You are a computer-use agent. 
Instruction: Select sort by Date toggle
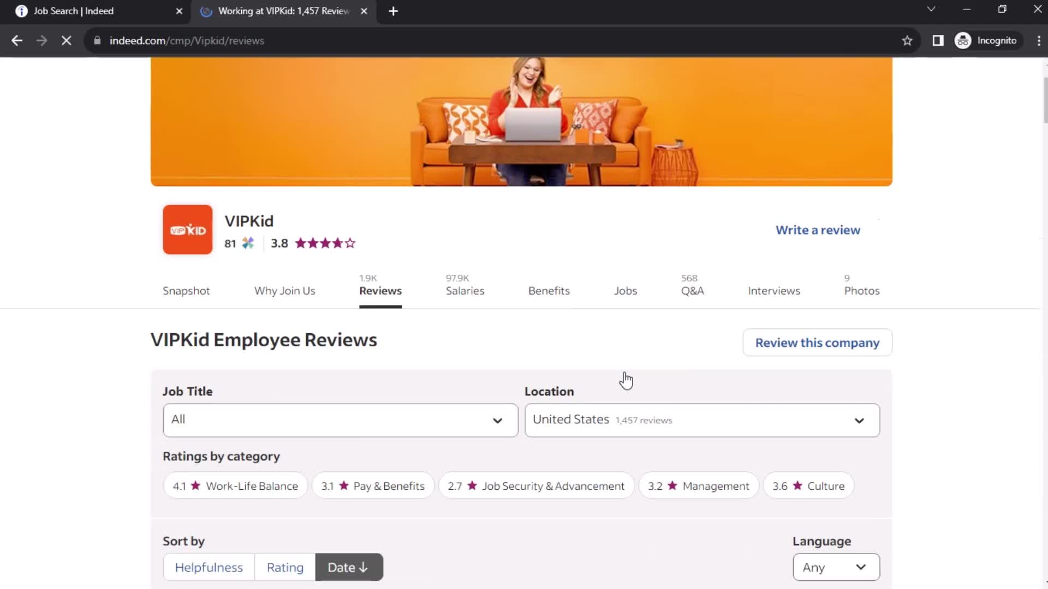click(348, 567)
